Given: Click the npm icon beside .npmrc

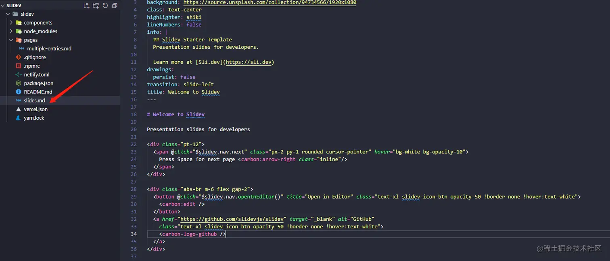Looking at the screenshot, I should [x=18, y=66].
